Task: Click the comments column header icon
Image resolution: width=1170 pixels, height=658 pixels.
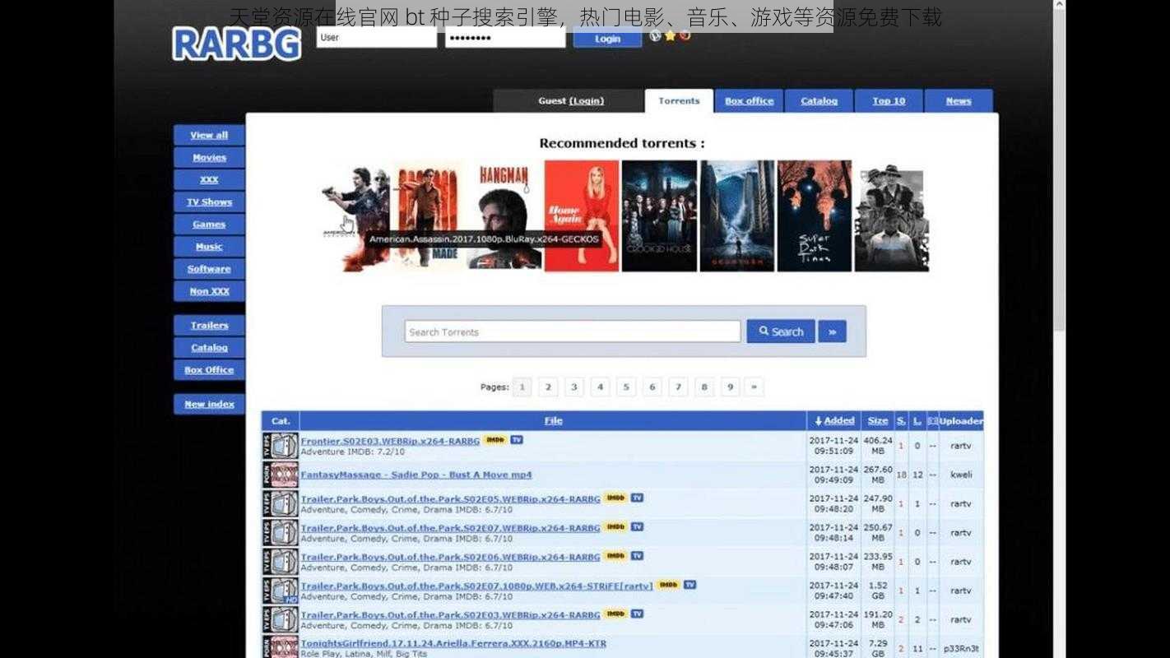Action: coord(932,421)
